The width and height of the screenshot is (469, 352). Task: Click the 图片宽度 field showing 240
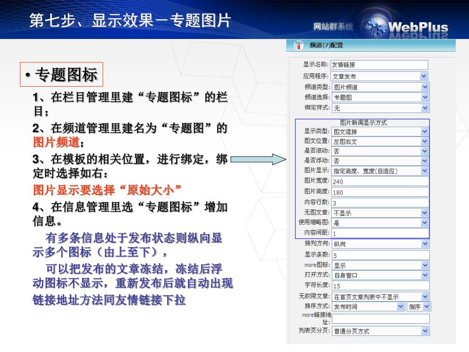[x=380, y=181]
